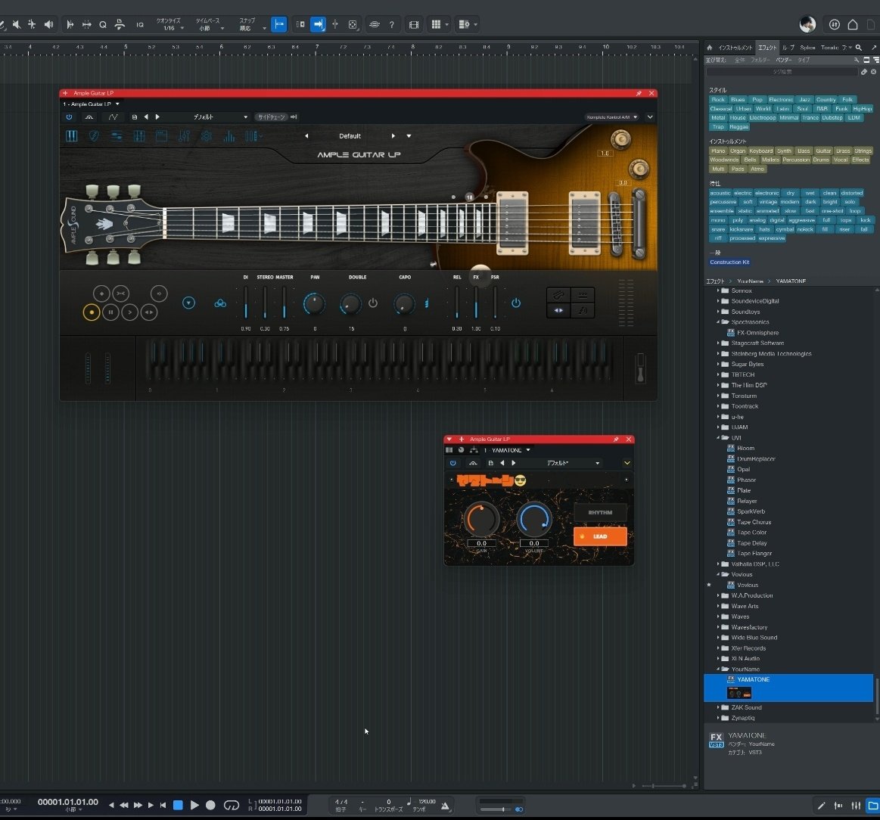Open the edit pencil icon at bottom right
This screenshot has width=880, height=820.
[821, 806]
